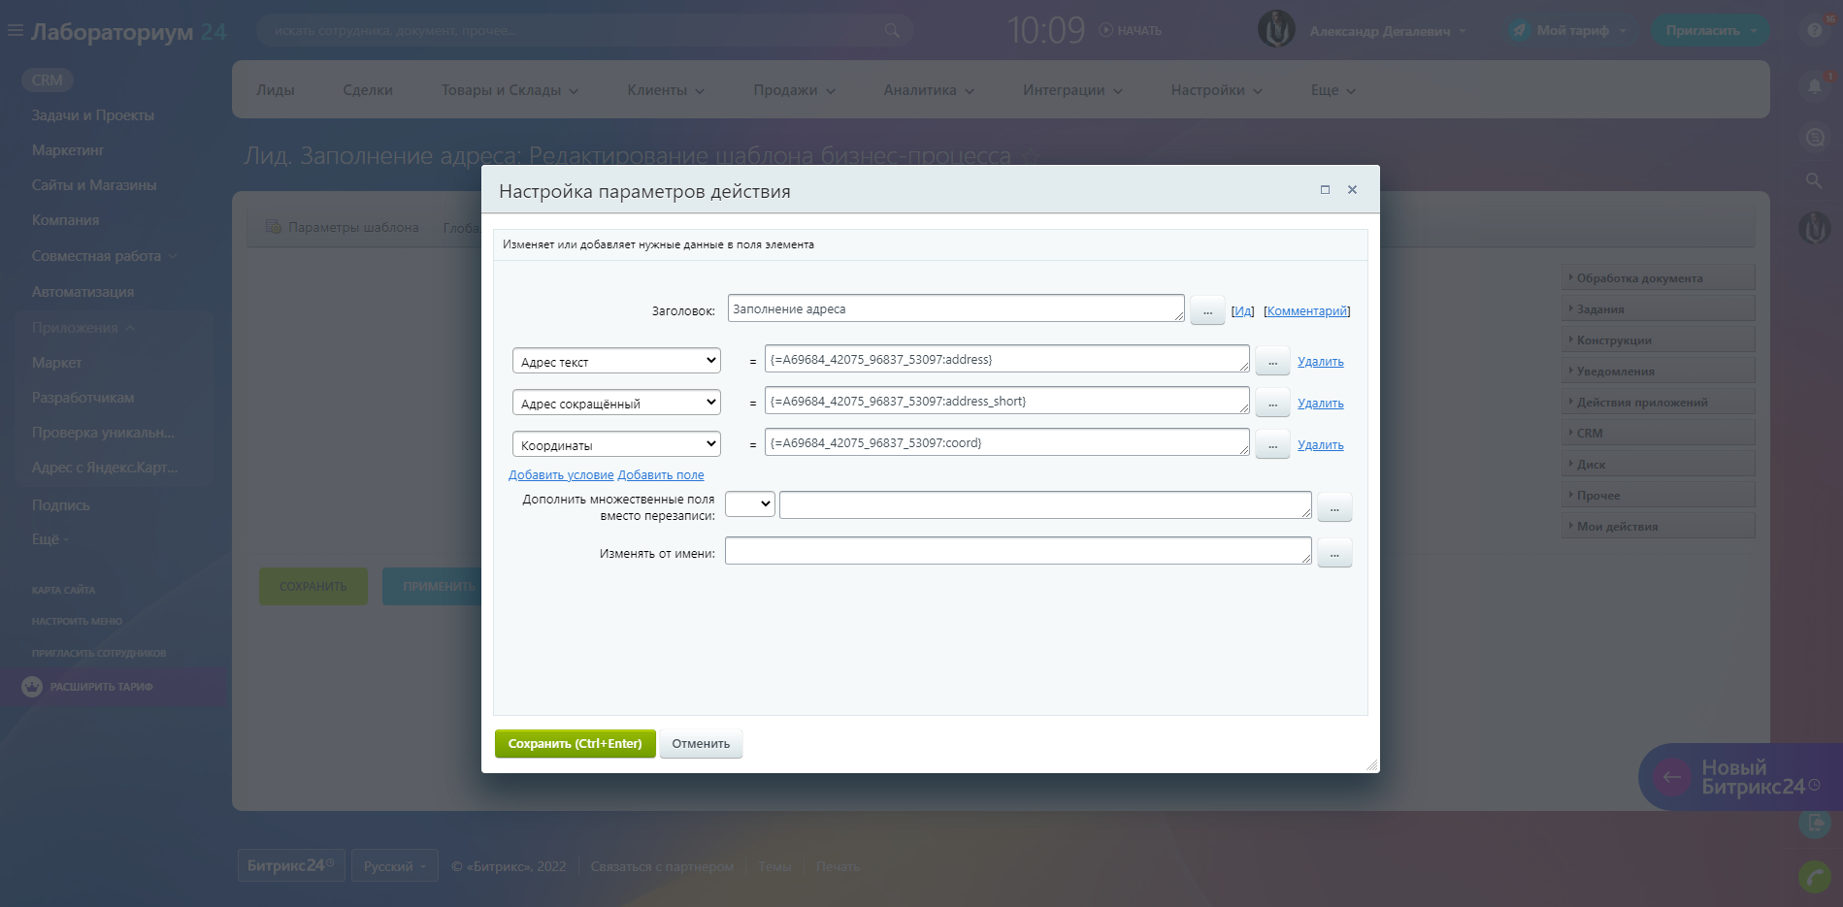The width and height of the screenshot is (1843, 907).
Task: Open Товары и Склады menu
Action: coord(510,90)
